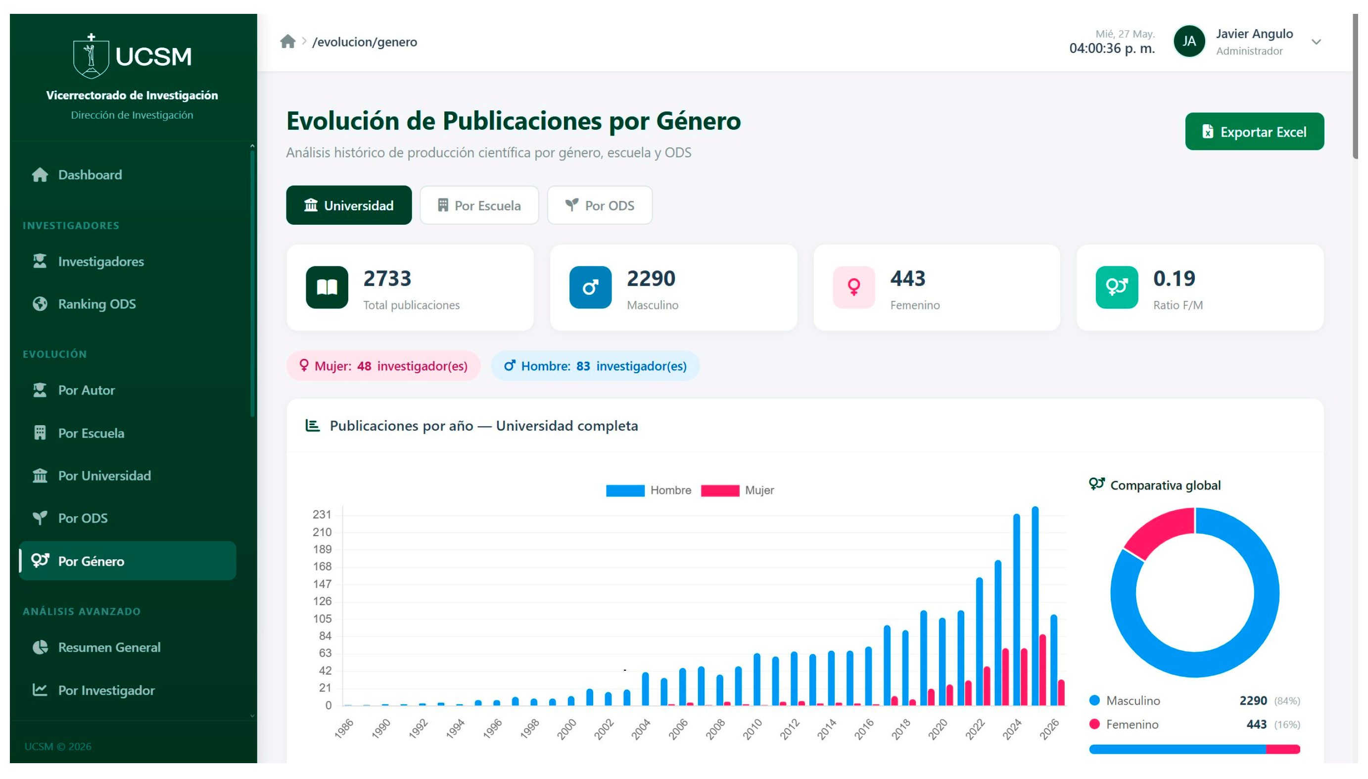
Task: Click the Ranking ODS globe icon
Action: tap(40, 304)
